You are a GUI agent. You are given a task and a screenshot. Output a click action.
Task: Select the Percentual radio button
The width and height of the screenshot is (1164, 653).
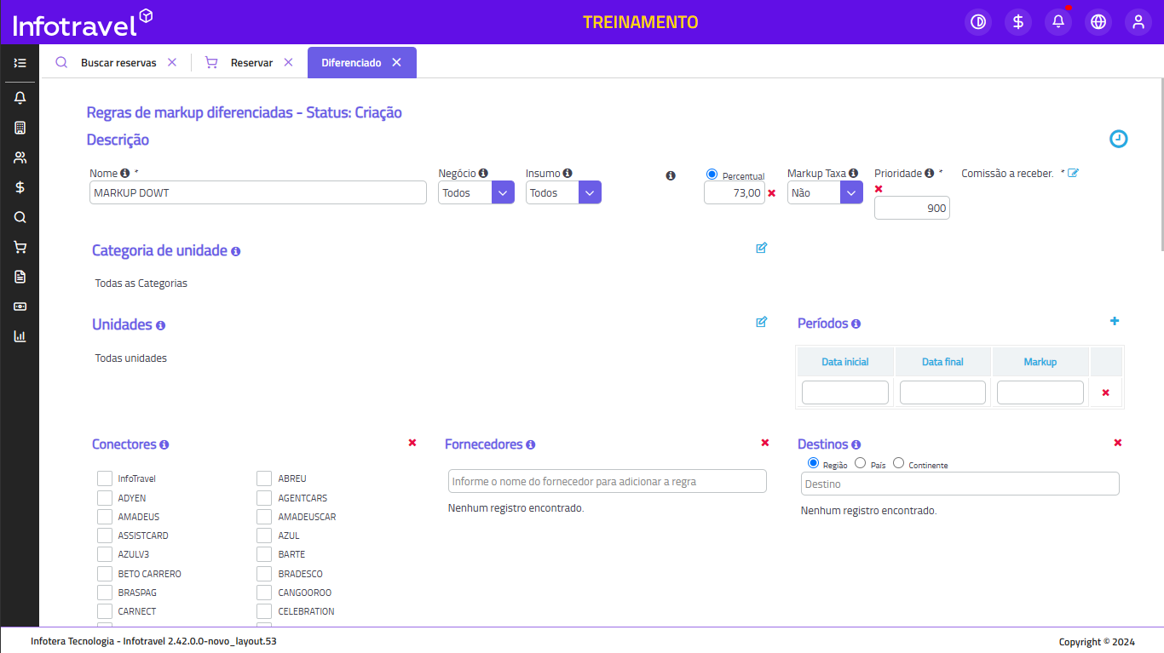pos(712,174)
